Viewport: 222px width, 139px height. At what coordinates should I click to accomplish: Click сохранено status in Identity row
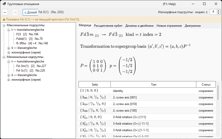coord(206,91)
